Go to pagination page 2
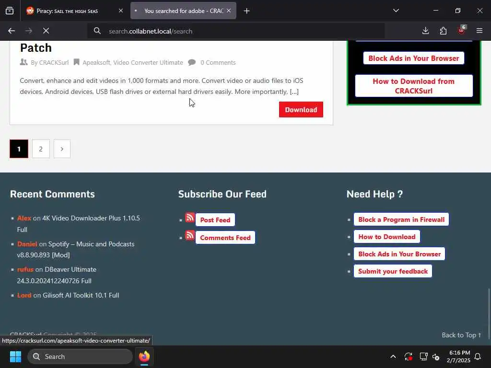 [x=41, y=149]
